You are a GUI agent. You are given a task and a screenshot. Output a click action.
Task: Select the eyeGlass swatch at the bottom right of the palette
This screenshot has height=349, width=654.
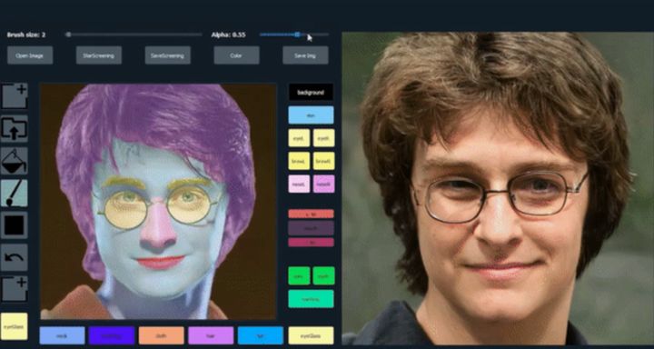312,335
